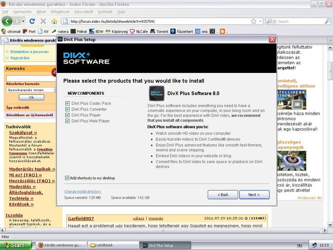Click Back in DivX Plus Setup
The image size is (333, 250).
[223, 194]
